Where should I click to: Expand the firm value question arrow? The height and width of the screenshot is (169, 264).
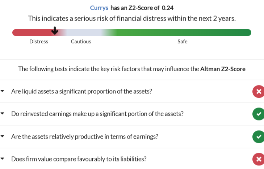point(3,159)
